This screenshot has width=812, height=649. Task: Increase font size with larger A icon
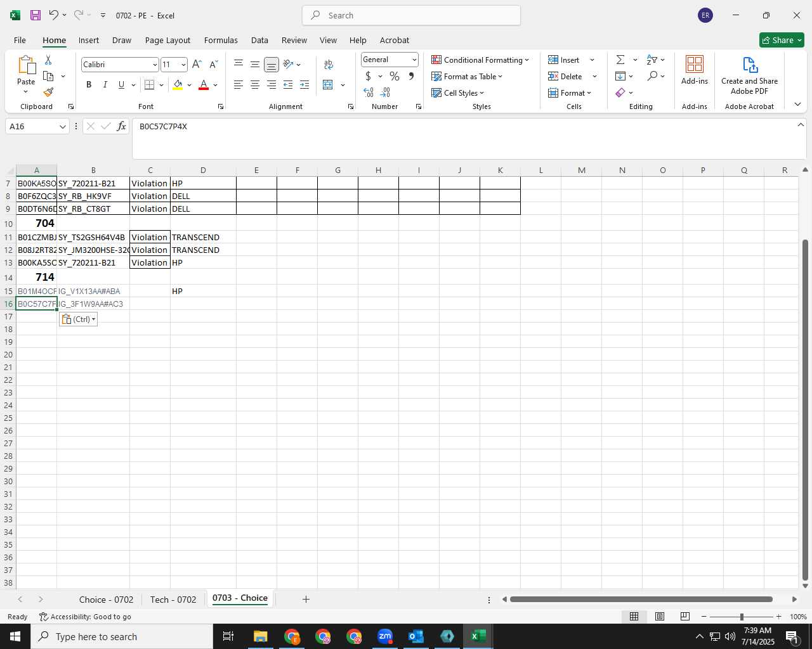[x=197, y=65]
